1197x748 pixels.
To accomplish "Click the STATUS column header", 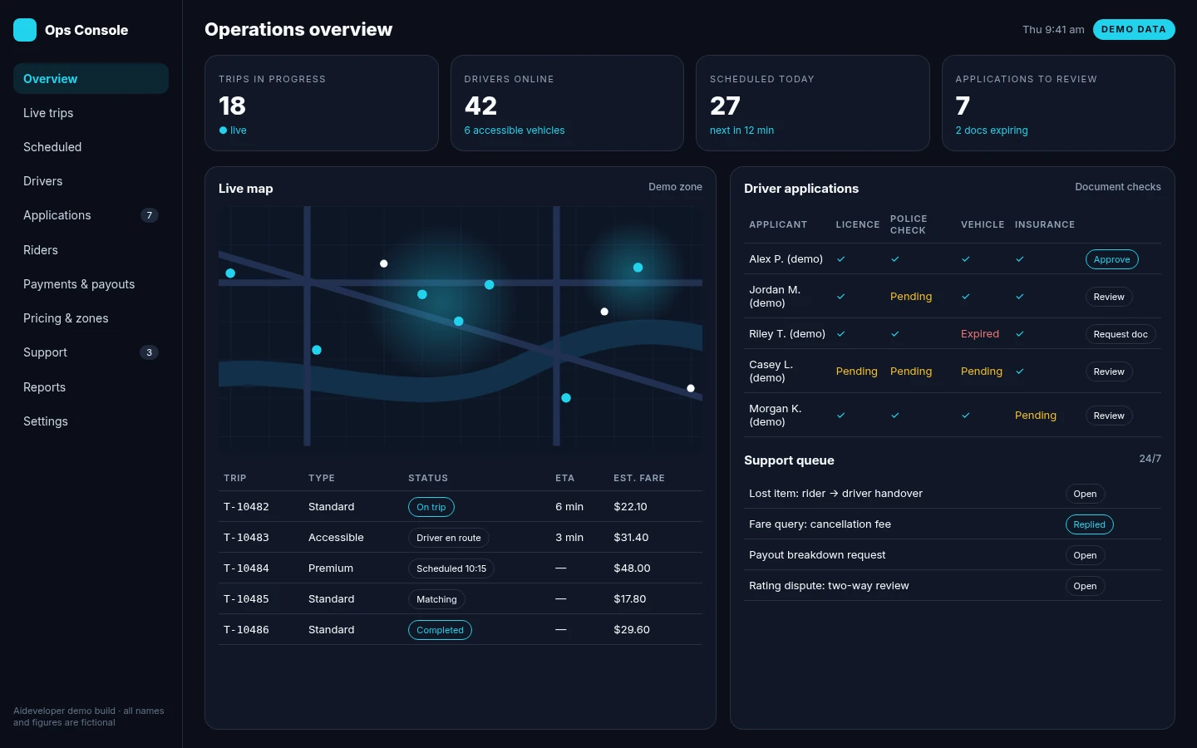I will click(428, 478).
